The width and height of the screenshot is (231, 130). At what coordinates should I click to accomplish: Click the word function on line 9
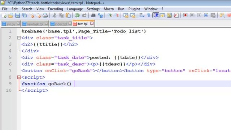(x=34, y=84)
